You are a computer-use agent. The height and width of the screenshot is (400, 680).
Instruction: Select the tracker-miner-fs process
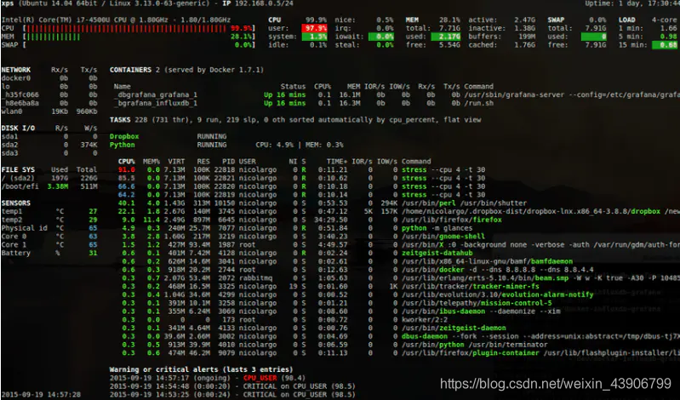coord(471,286)
